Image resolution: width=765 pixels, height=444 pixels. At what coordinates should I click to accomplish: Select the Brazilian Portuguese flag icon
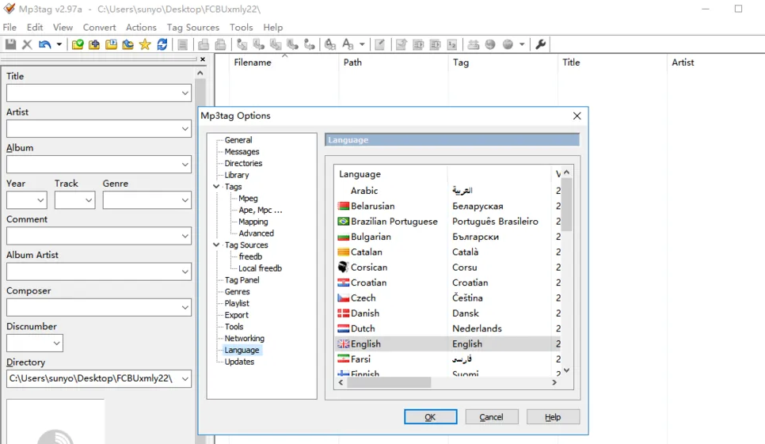tap(344, 222)
